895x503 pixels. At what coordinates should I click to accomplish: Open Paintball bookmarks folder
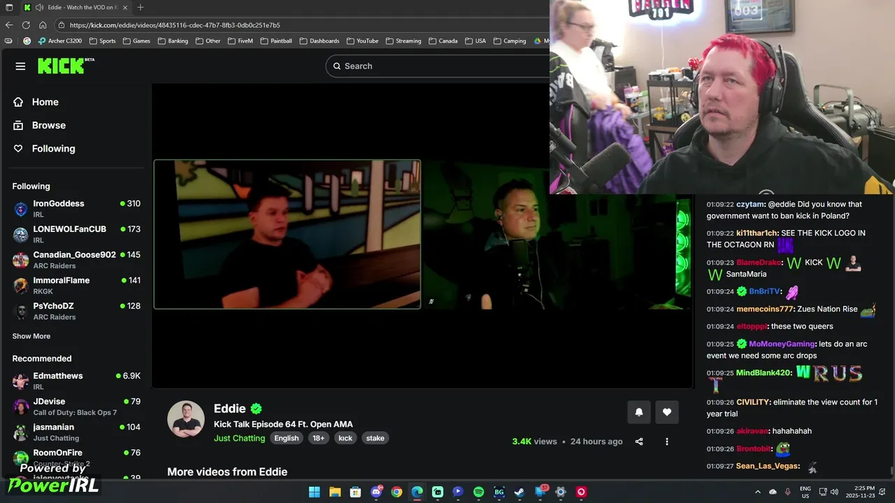275,41
